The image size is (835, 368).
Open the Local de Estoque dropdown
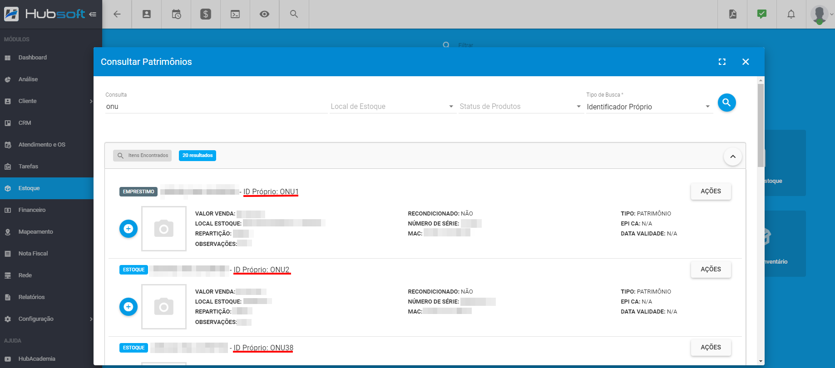coord(392,107)
